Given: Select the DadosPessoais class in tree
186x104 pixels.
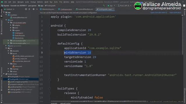Looking at the screenshot, I should coord(19,36).
